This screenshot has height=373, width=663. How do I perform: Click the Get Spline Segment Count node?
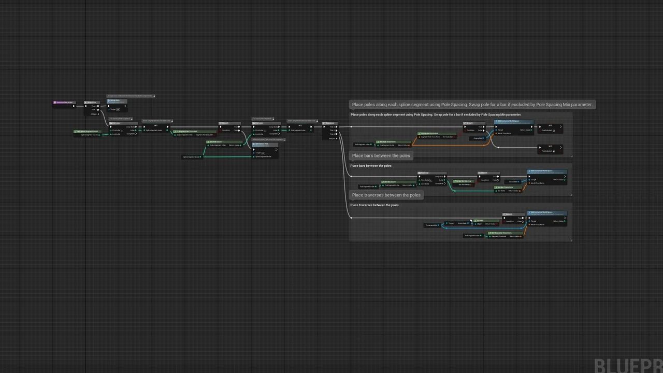(88, 132)
